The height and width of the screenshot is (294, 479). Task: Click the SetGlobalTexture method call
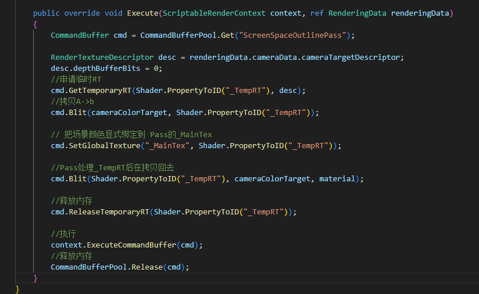click(x=105, y=145)
